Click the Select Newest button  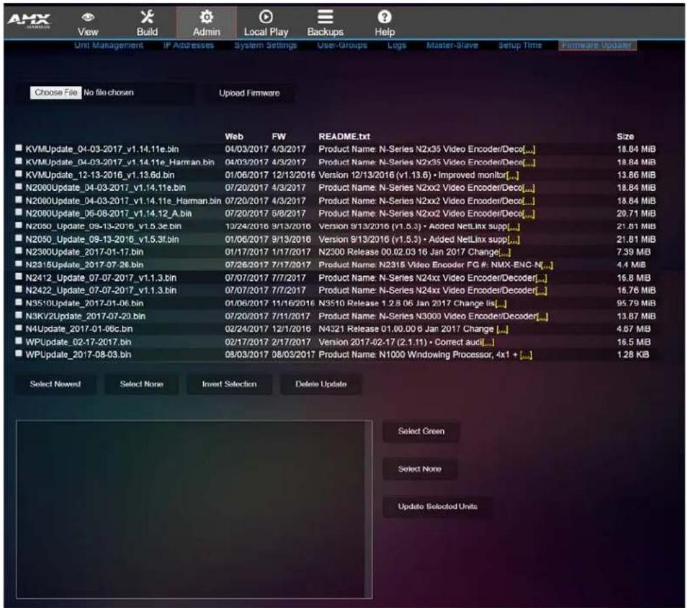[x=55, y=384]
